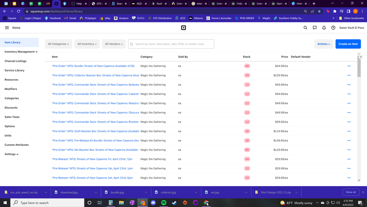Open the hamburger navigation menu
The height and width of the screenshot is (207, 367).
click(7, 28)
